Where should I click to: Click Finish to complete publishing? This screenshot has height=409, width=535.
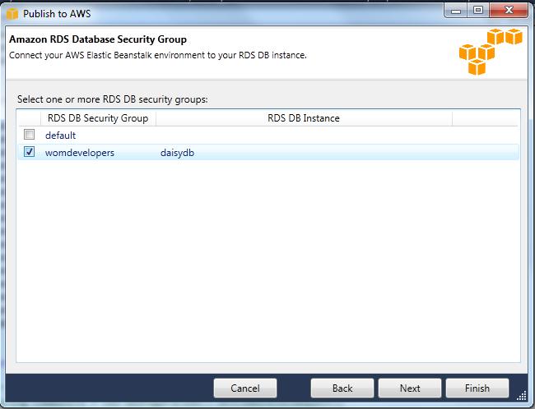click(477, 388)
